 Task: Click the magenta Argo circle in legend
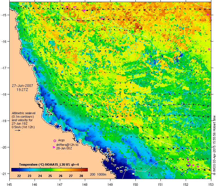coord(55,141)
